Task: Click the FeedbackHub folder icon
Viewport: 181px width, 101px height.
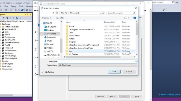Action: click(x=67, y=36)
